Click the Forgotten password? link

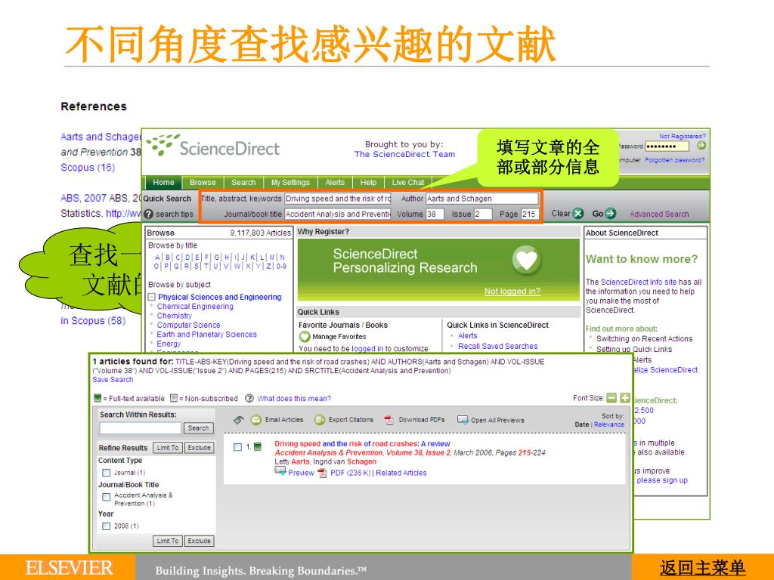[674, 160]
